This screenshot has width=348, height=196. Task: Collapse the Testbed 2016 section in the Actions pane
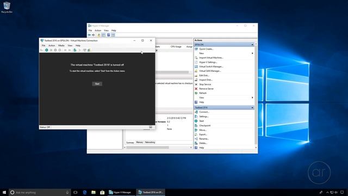(252, 108)
